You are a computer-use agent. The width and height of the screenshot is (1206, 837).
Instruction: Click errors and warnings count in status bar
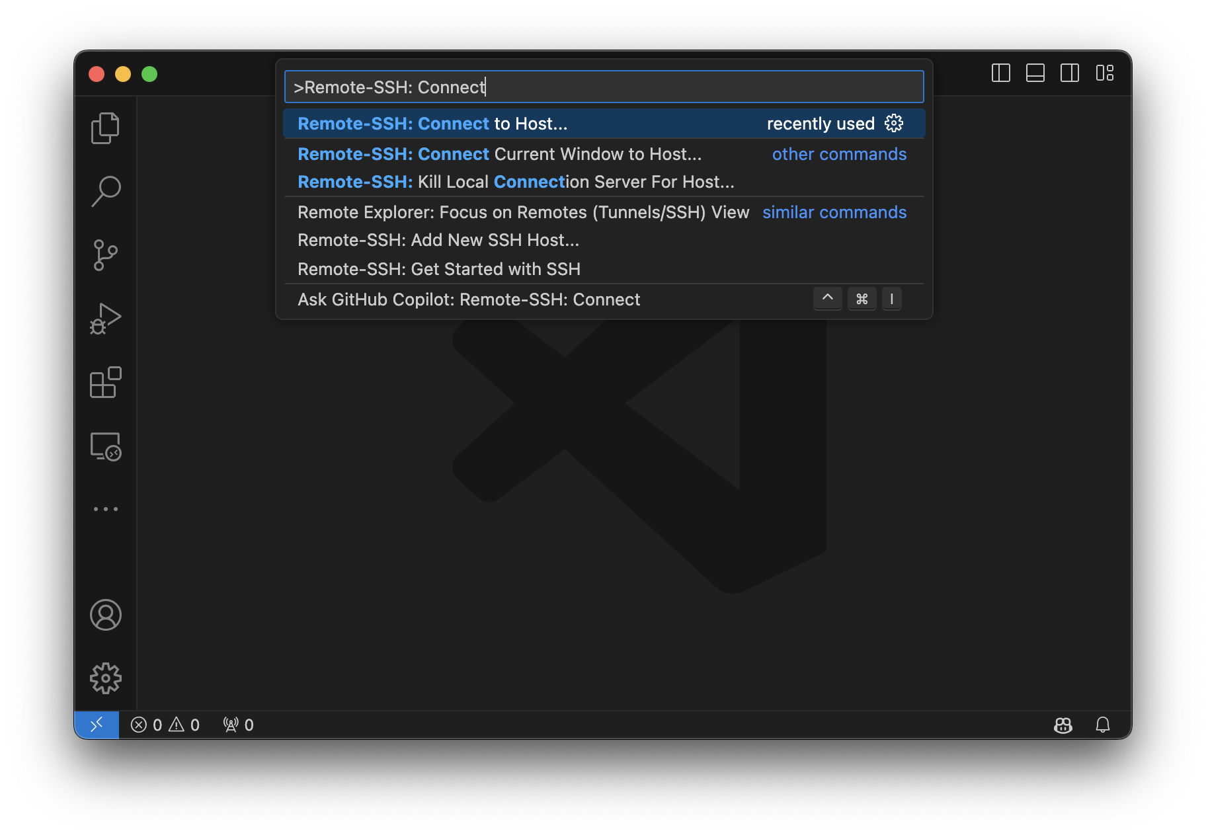[165, 725]
